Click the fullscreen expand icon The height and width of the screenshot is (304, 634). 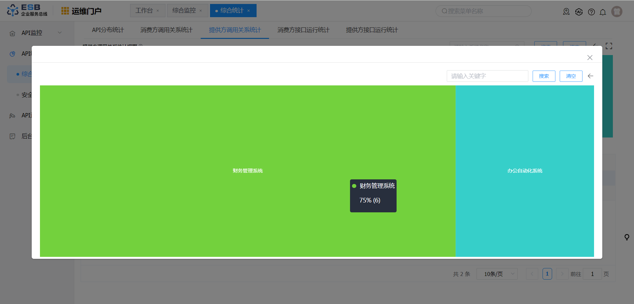(609, 46)
